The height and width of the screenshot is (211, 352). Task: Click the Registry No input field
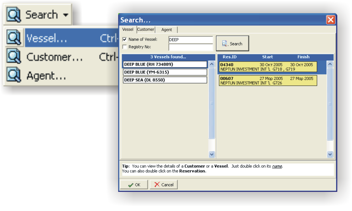(190, 47)
